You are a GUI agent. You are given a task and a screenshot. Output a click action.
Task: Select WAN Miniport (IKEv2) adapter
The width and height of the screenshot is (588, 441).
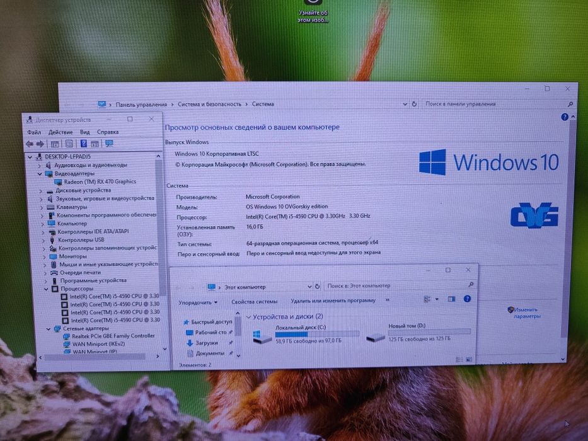click(98, 343)
